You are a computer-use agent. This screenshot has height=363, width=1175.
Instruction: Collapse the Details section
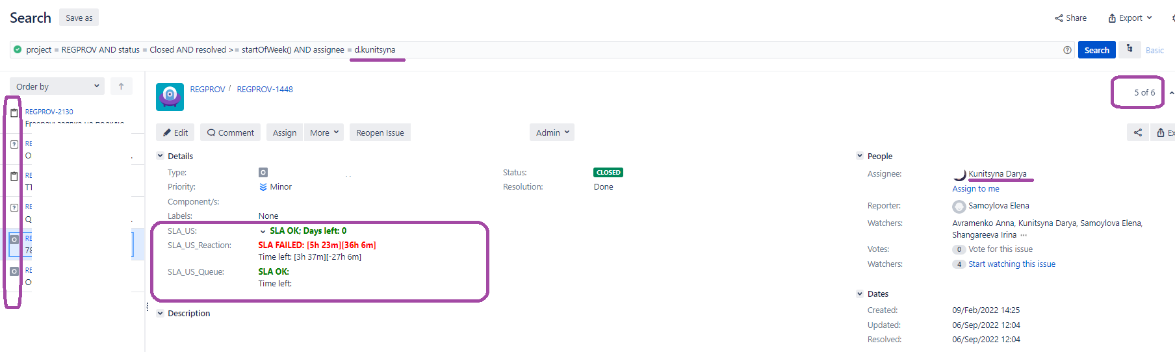tap(161, 156)
